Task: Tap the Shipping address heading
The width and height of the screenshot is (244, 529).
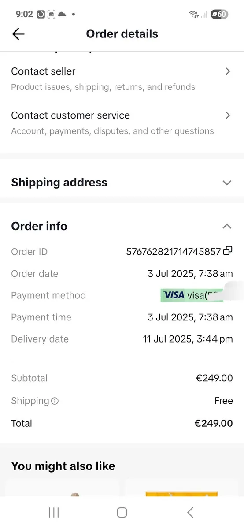Action: (59, 183)
